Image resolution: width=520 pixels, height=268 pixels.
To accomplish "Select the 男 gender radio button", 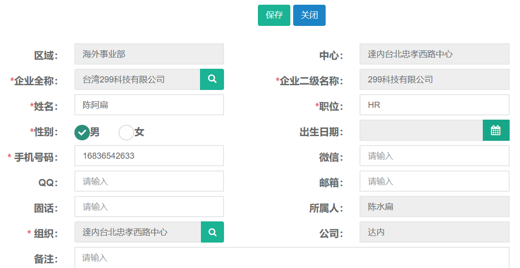I will pos(82,132).
